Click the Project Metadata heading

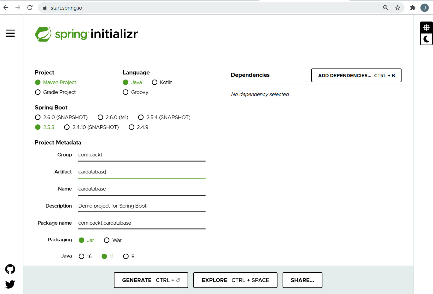coord(58,142)
